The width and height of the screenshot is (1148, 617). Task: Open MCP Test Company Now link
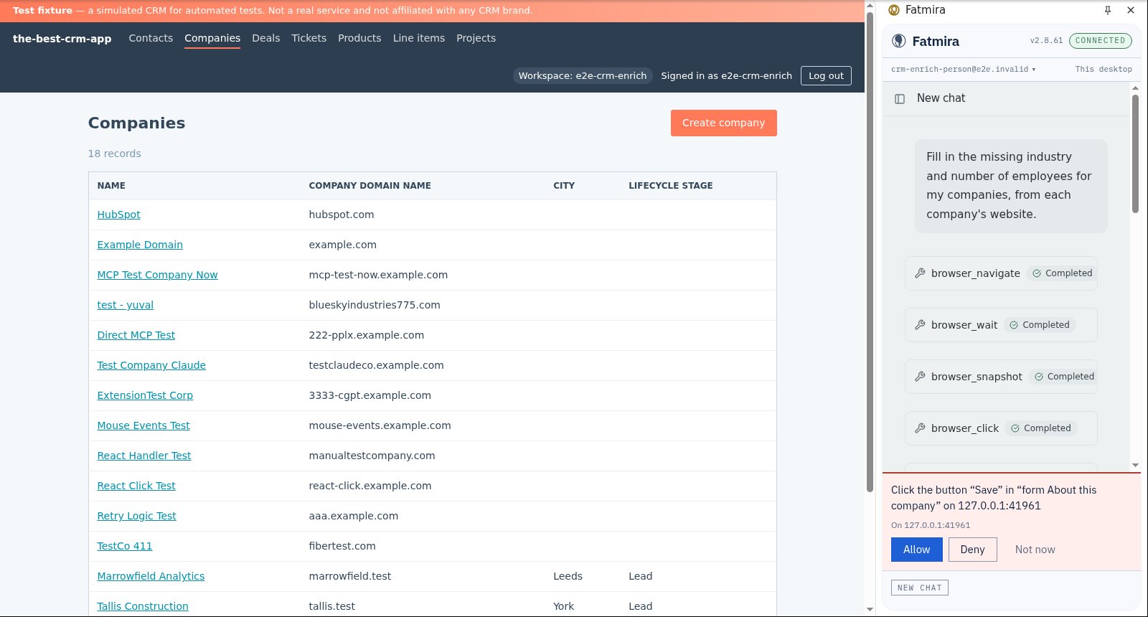pyautogui.click(x=157, y=275)
